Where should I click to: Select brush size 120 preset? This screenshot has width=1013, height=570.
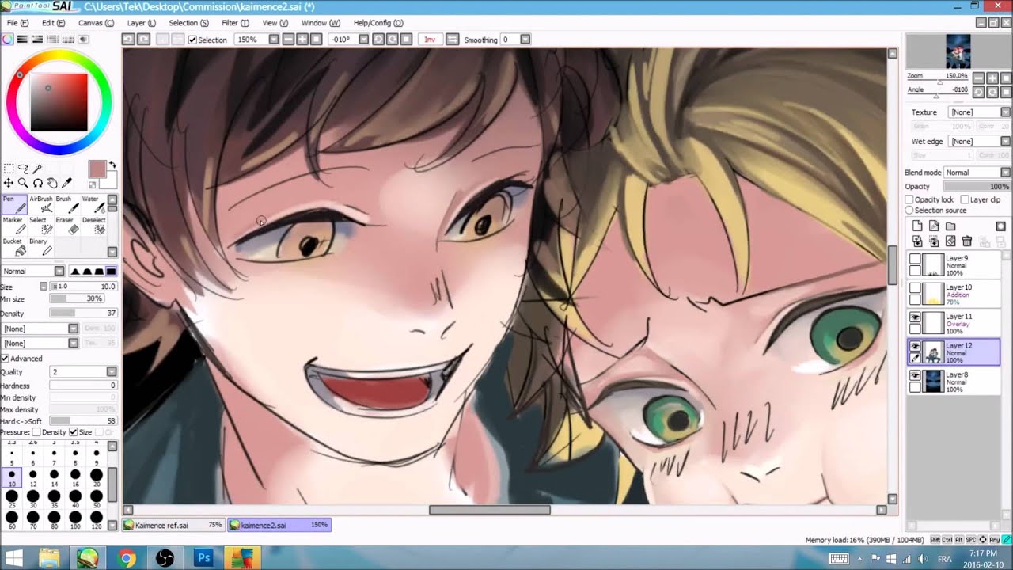tap(97, 521)
